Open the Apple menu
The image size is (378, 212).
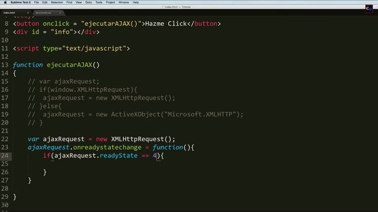pos(5,2)
